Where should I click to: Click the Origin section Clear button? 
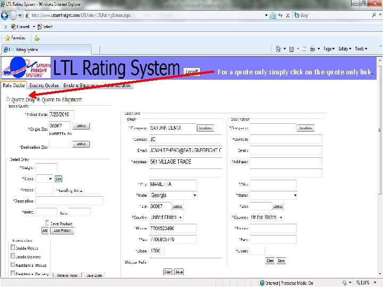pyautogui.click(x=168, y=272)
